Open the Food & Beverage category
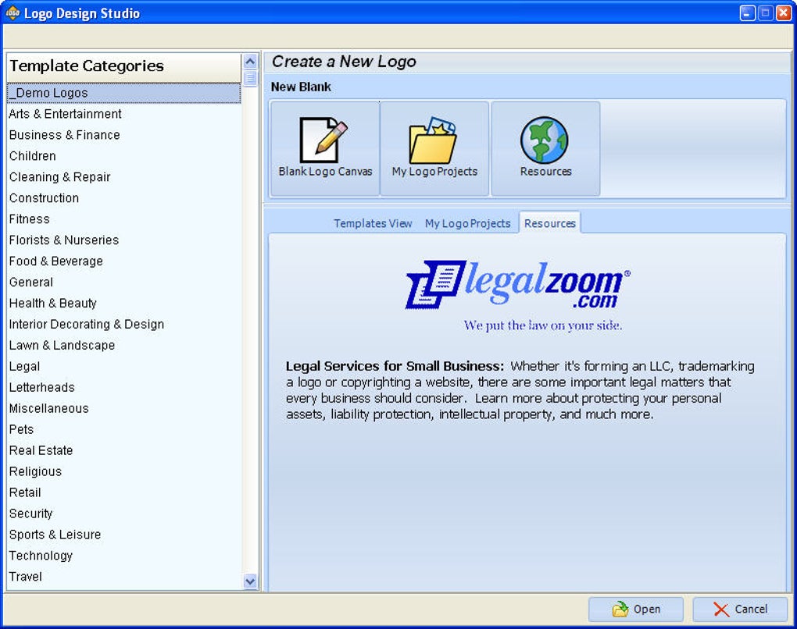Viewport: 797px width, 629px height. click(123, 261)
